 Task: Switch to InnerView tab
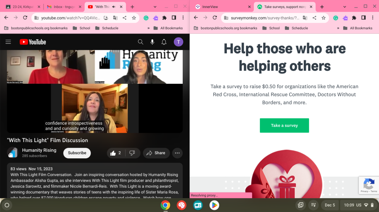223,7
